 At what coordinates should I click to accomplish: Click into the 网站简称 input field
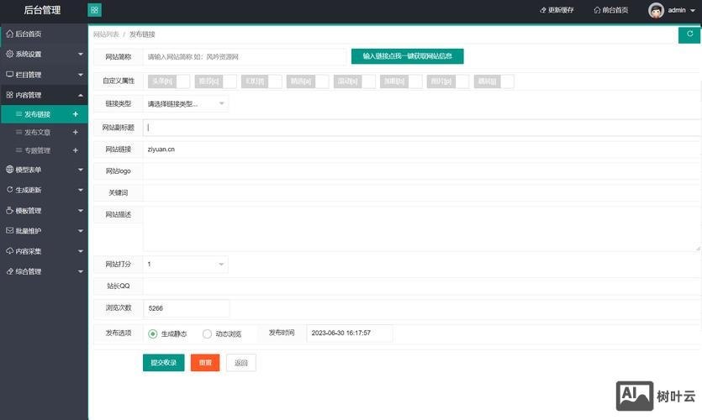tap(244, 57)
